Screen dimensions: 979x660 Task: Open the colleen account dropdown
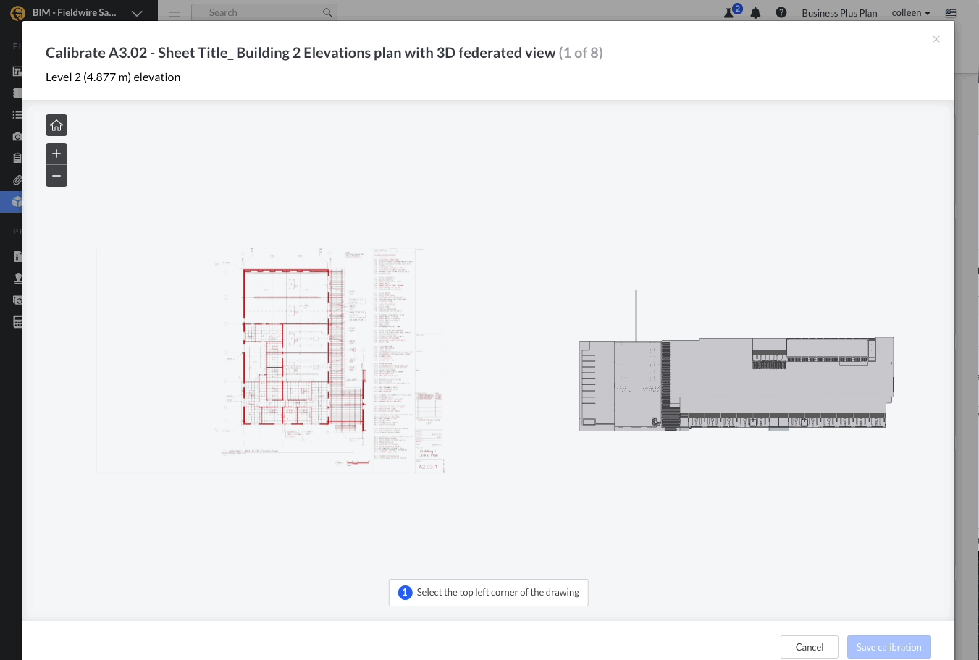tap(910, 12)
